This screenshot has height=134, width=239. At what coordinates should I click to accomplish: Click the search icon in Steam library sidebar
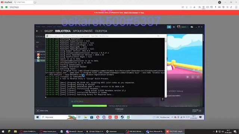(x=37, y=47)
